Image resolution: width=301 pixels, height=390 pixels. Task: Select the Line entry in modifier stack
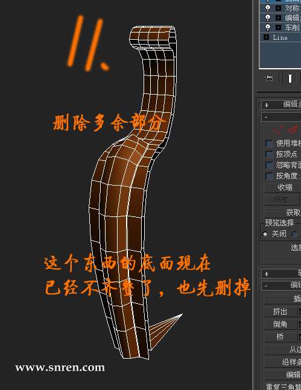click(x=280, y=37)
